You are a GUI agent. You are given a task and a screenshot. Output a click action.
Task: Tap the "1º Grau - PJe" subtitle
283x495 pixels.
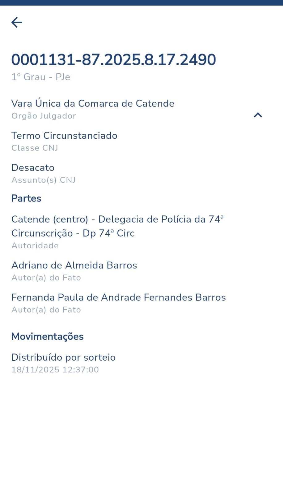click(x=41, y=77)
